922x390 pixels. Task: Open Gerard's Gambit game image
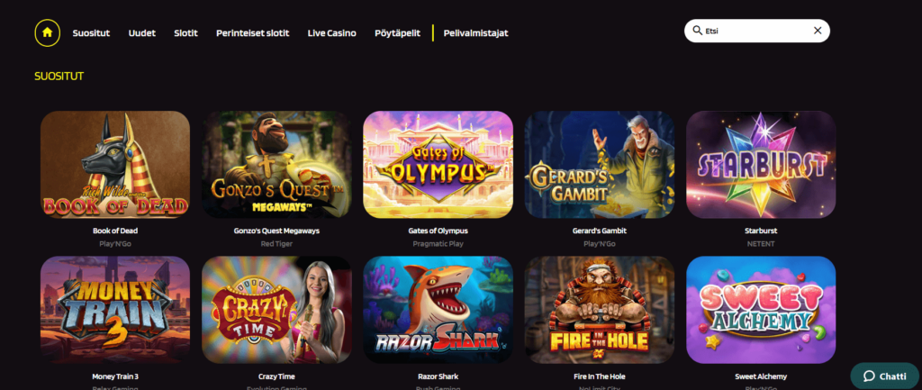pyautogui.click(x=599, y=165)
